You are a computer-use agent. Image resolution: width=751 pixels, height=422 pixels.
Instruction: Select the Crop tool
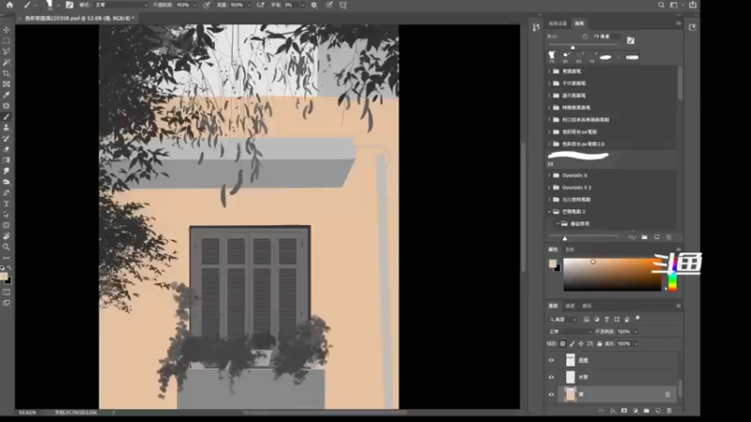coord(7,74)
